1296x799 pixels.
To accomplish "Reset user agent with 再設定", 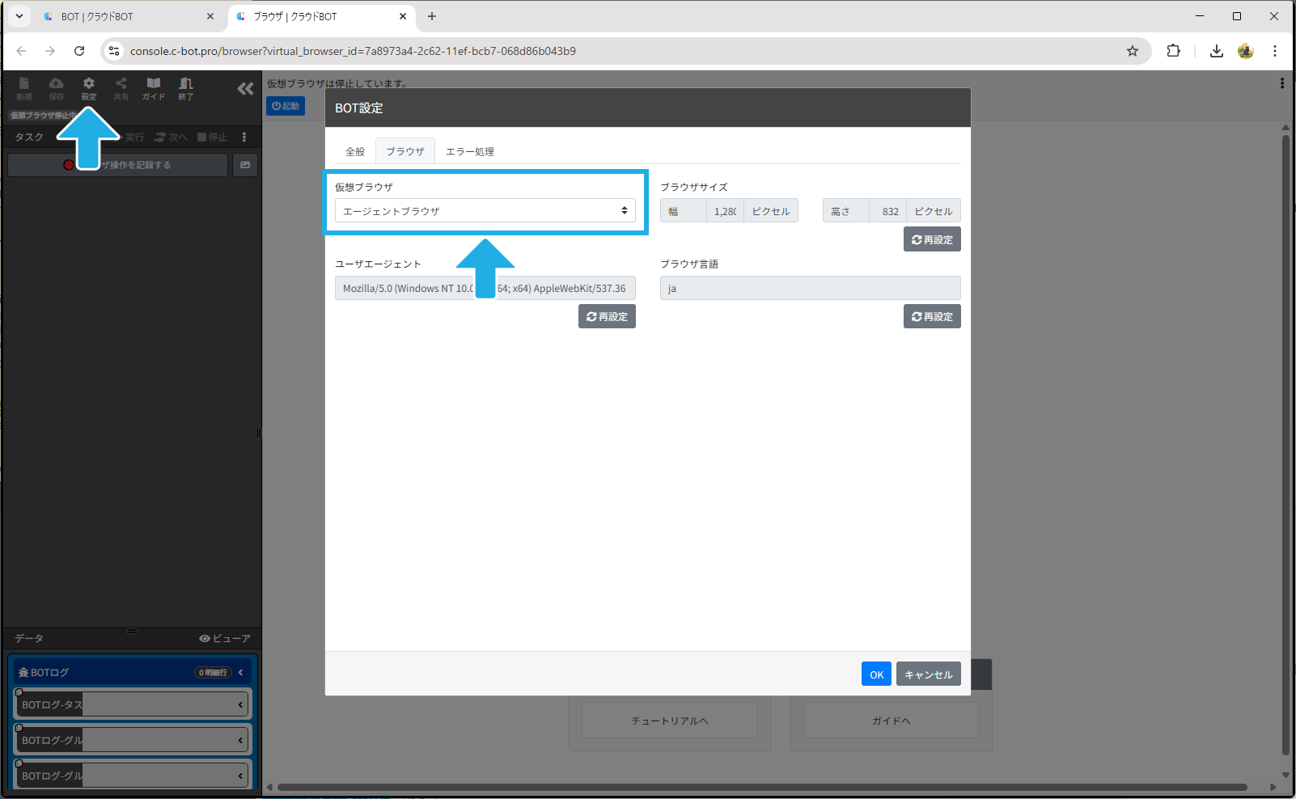I will pyautogui.click(x=607, y=316).
